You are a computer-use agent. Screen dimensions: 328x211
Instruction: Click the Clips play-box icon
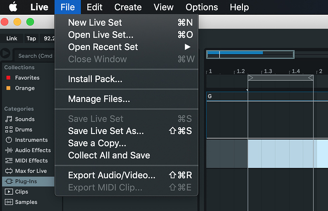(x=9, y=192)
